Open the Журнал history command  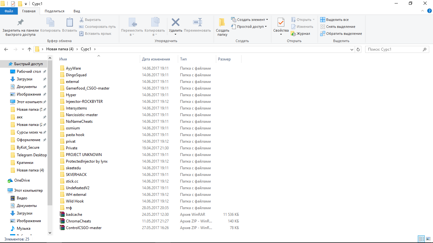301,34
